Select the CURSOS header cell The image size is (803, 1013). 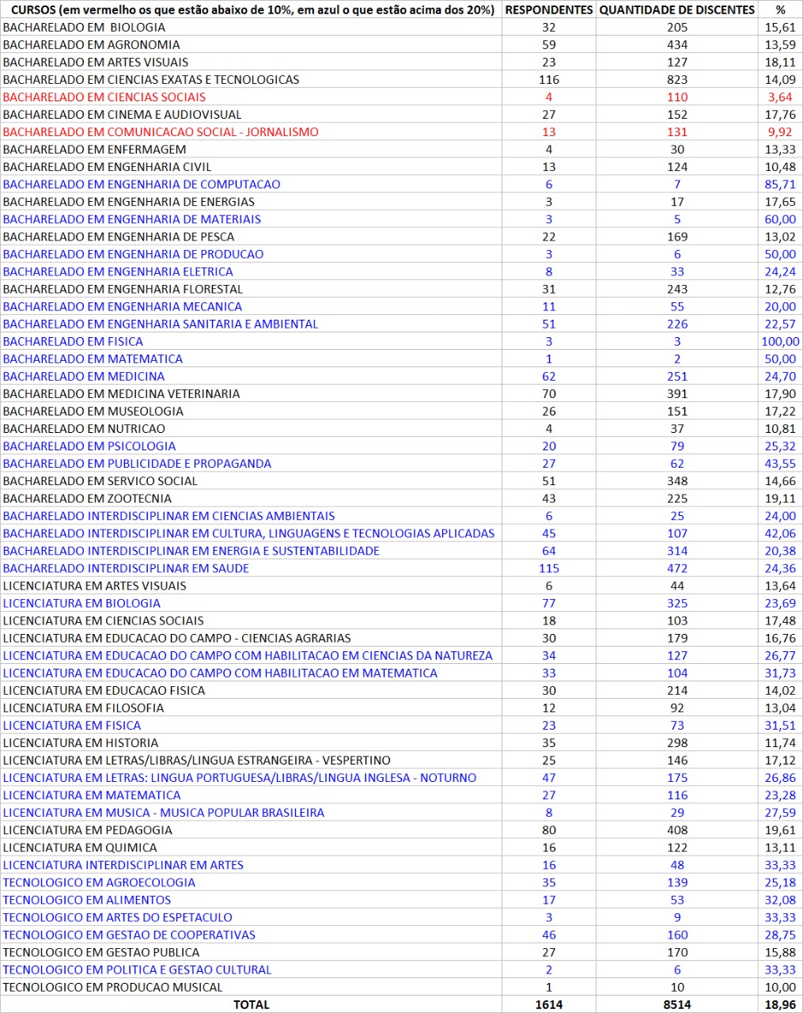(x=252, y=9)
